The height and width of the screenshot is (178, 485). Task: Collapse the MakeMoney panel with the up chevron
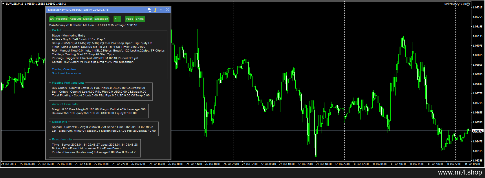click(x=161, y=10)
